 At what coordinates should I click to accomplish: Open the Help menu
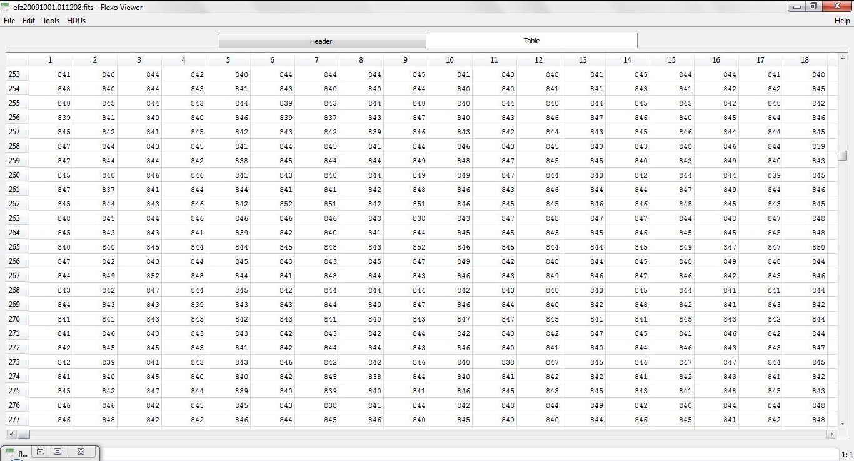pos(842,21)
